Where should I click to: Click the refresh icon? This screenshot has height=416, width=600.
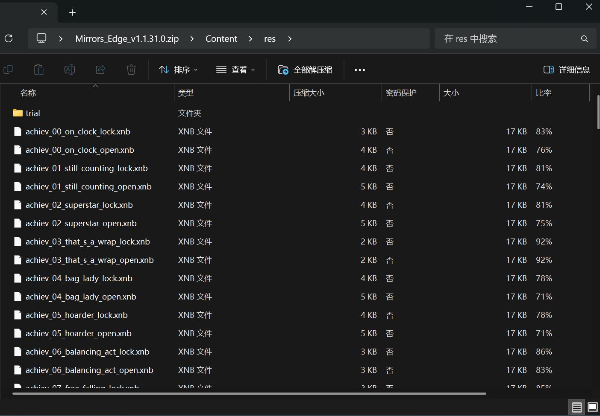[x=9, y=38]
